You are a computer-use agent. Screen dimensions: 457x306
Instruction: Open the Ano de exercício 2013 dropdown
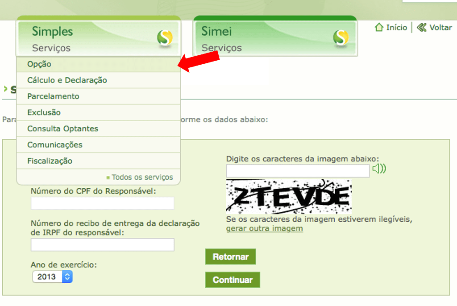pyautogui.click(x=52, y=277)
